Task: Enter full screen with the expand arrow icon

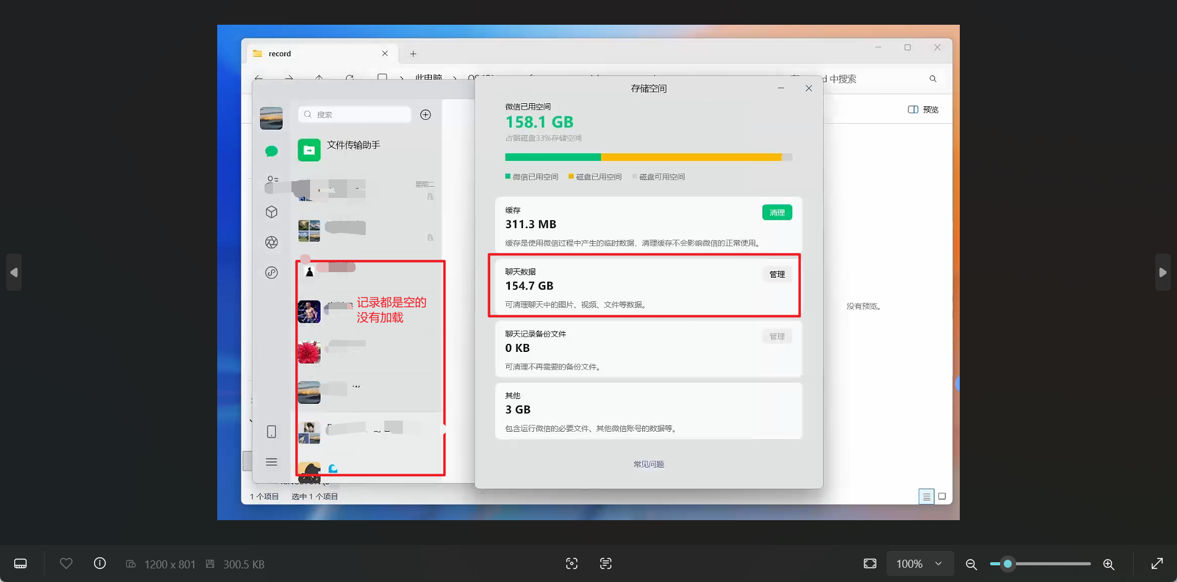Action: pos(1157,563)
